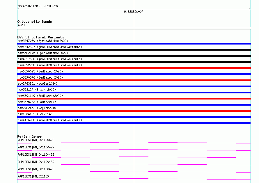Click the blue bar under nsv6390093

click(134, 74)
